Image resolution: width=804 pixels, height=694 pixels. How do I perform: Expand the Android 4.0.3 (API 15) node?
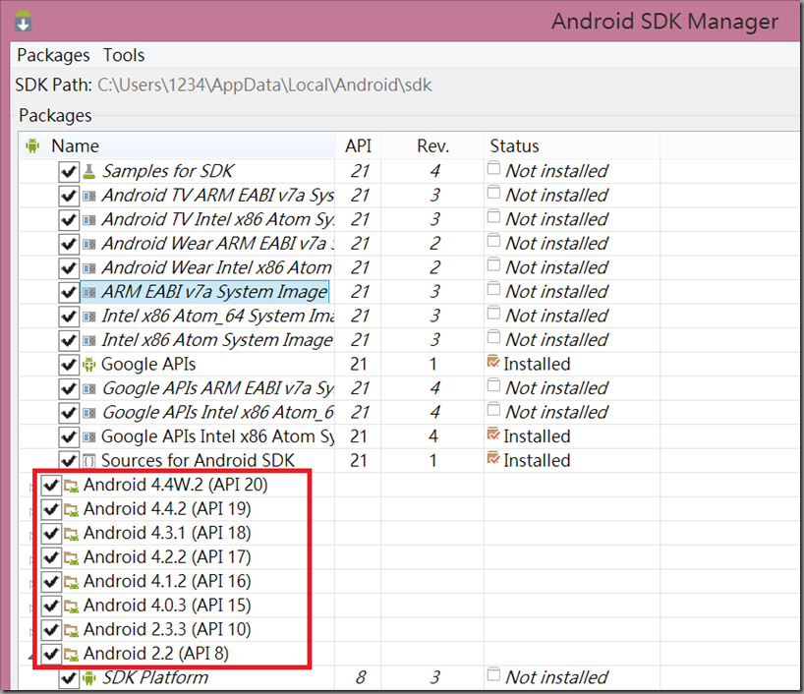(x=31, y=607)
